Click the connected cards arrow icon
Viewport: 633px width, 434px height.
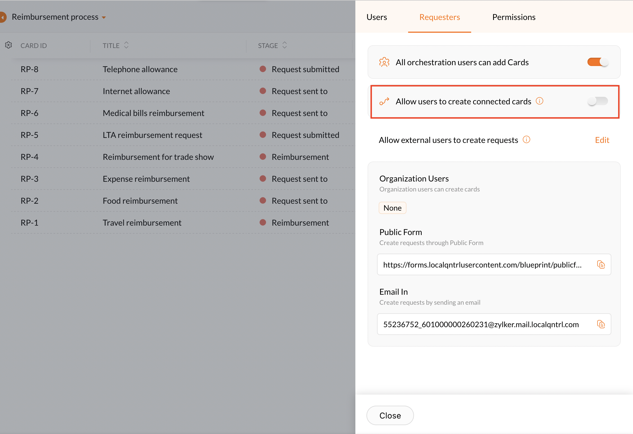point(384,102)
